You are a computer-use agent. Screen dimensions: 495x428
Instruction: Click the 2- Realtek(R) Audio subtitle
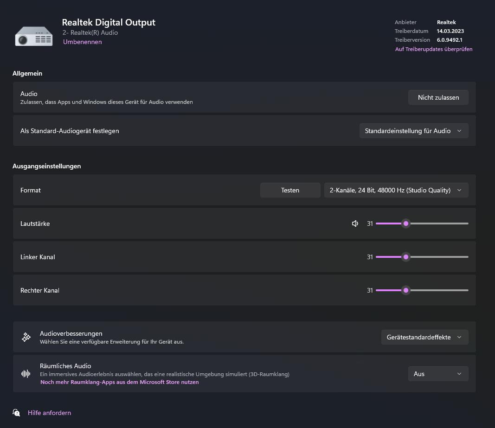(x=90, y=33)
